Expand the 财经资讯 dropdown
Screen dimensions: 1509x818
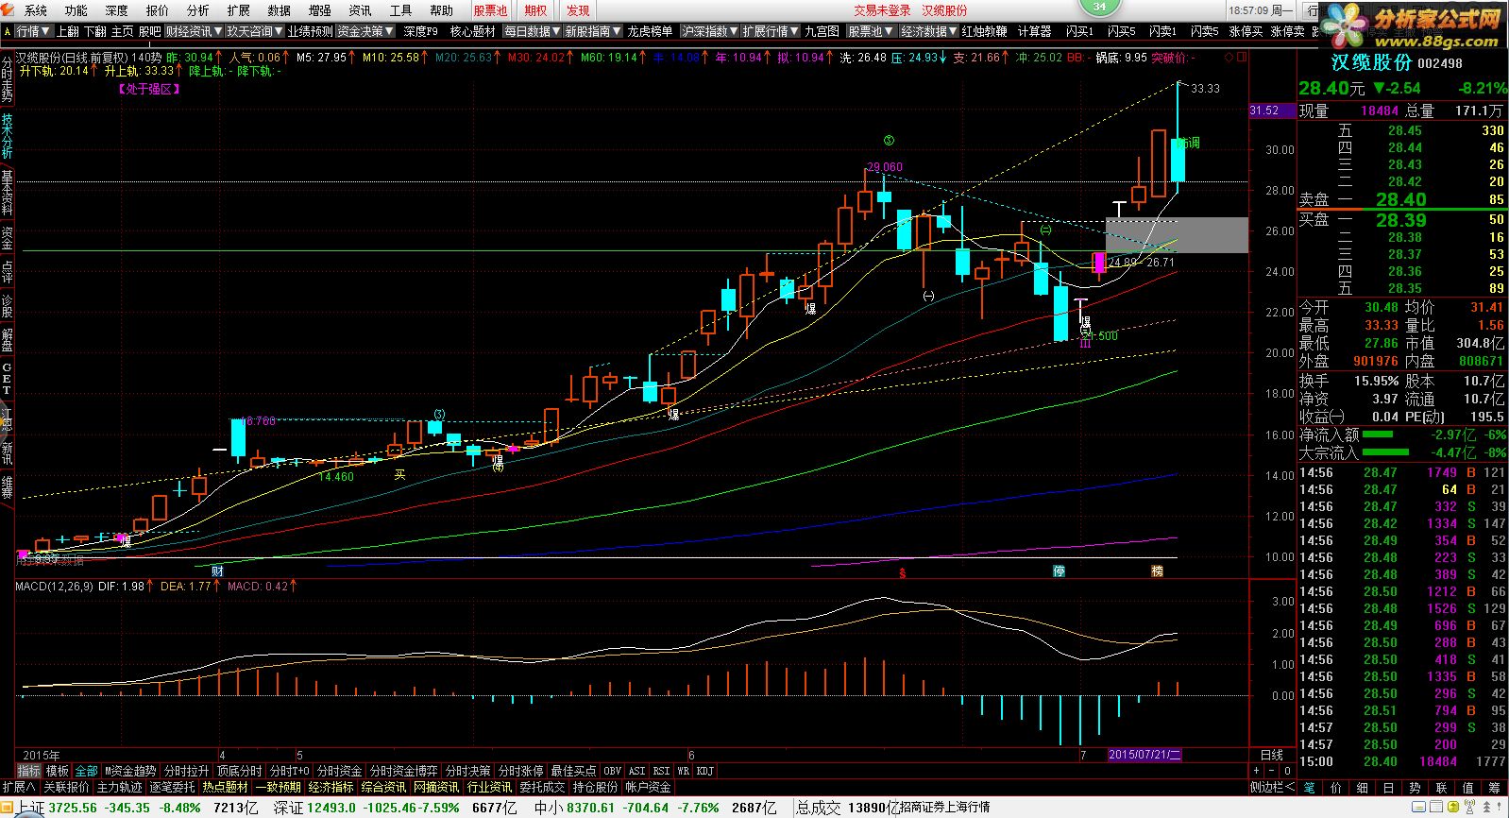[x=194, y=31]
